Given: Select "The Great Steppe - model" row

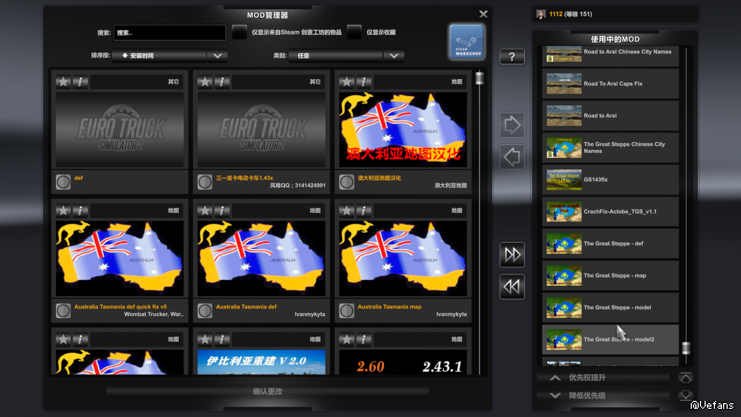Looking at the screenshot, I should tap(610, 308).
